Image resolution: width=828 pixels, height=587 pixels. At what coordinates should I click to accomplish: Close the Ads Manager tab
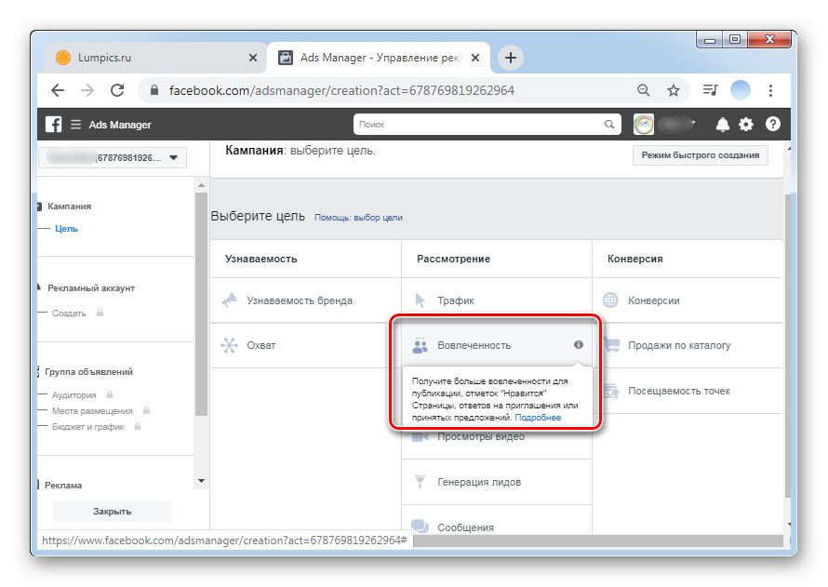pos(475,58)
